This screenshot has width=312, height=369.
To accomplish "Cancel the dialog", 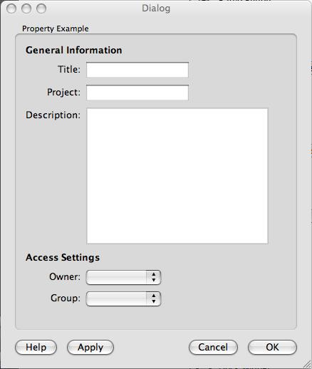I will point(213,347).
